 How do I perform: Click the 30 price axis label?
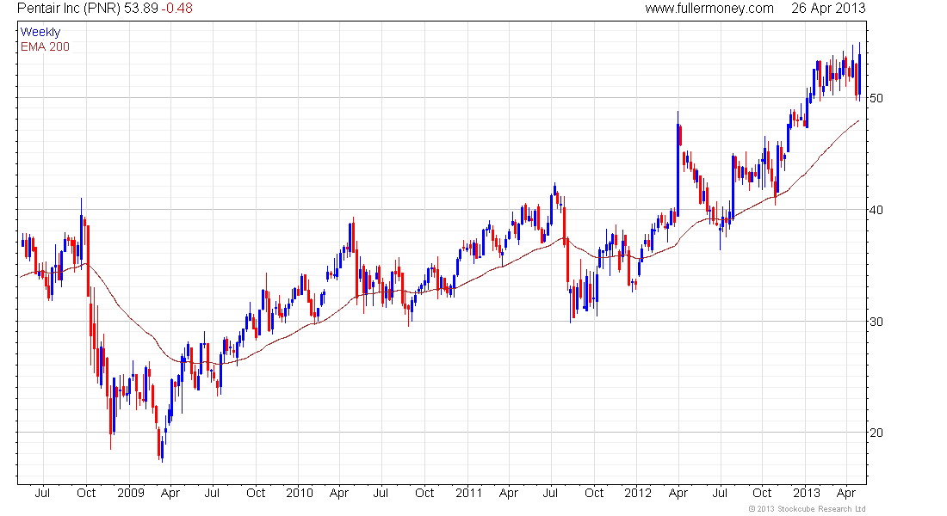(876, 322)
